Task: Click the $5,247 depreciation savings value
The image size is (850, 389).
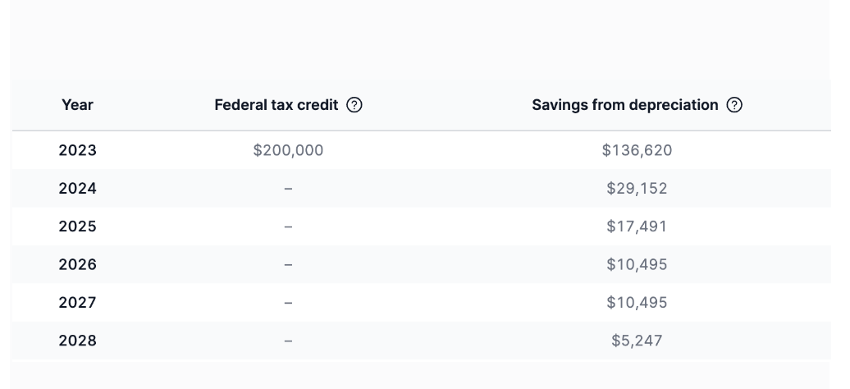Action: click(x=637, y=341)
